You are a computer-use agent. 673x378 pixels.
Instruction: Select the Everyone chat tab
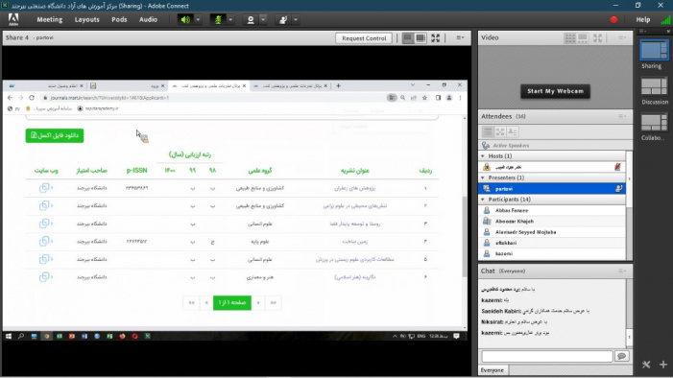[493, 370]
